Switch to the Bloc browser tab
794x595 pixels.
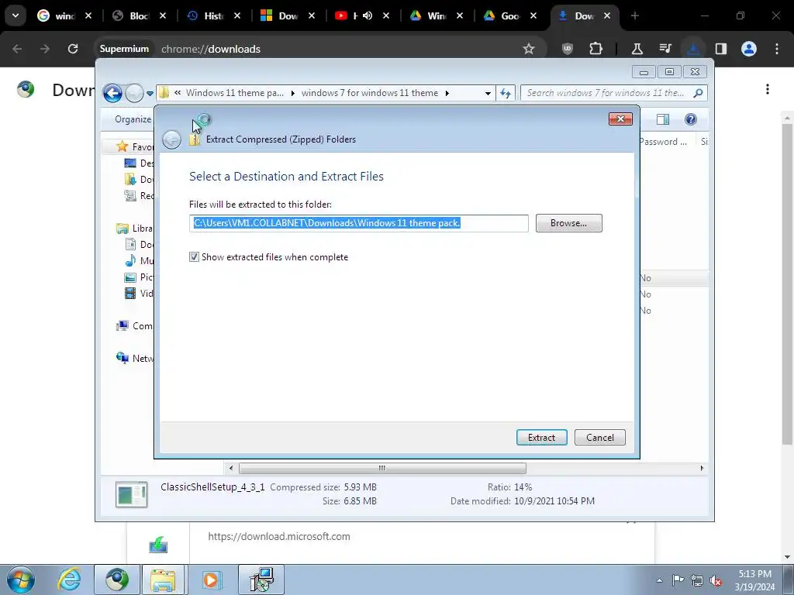[139, 15]
